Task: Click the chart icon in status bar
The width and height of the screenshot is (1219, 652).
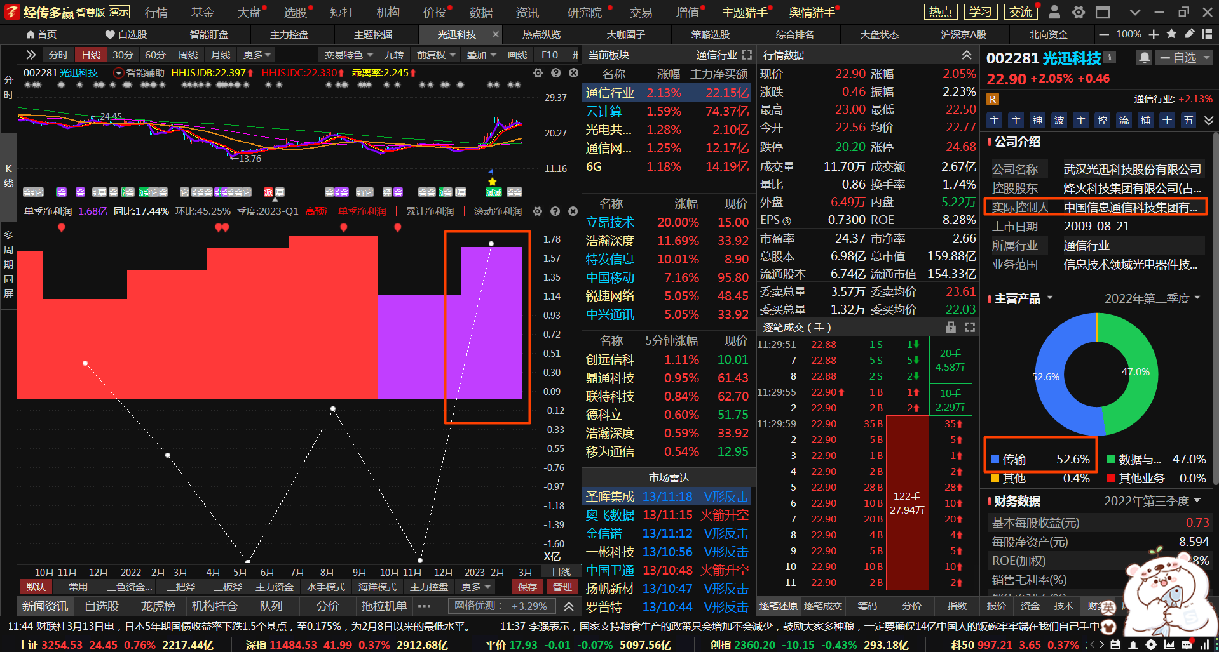Action: pos(1169,644)
